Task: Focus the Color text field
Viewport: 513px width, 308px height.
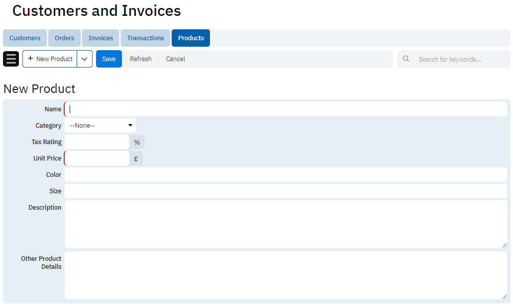Action: pos(286,175)
